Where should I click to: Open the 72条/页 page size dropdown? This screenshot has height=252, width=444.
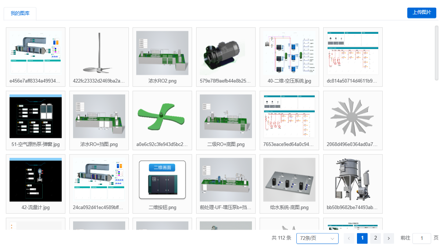[x=317, y=238]
